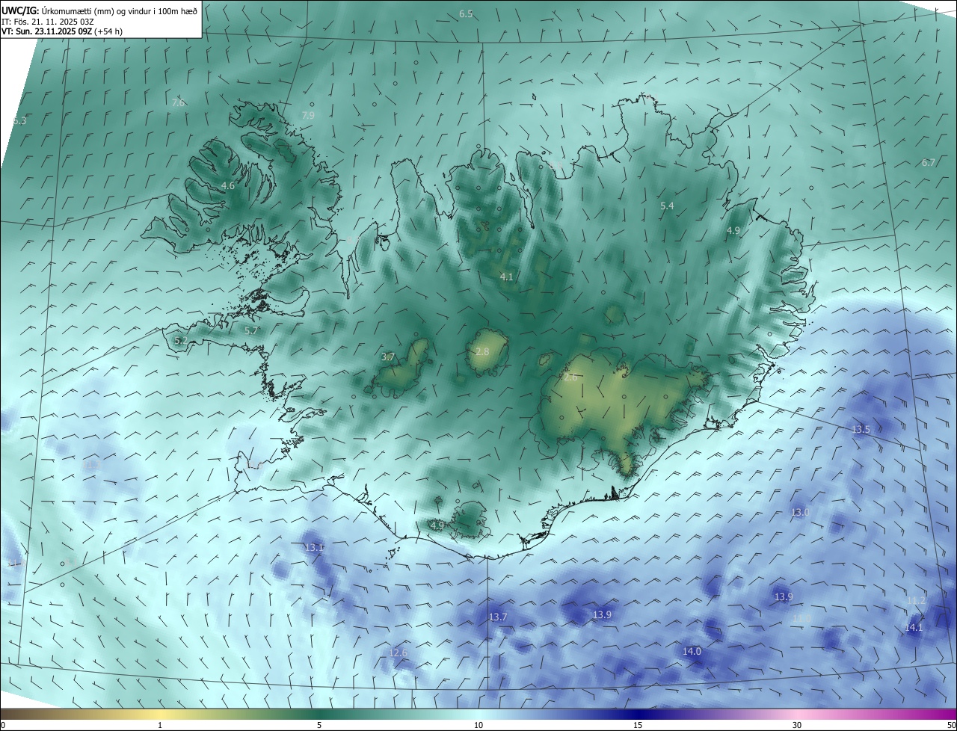The height and width of the screenshot is (731, 957).
Task: Click the 5.7 value label on the map
Action: (x=251, y=330)
